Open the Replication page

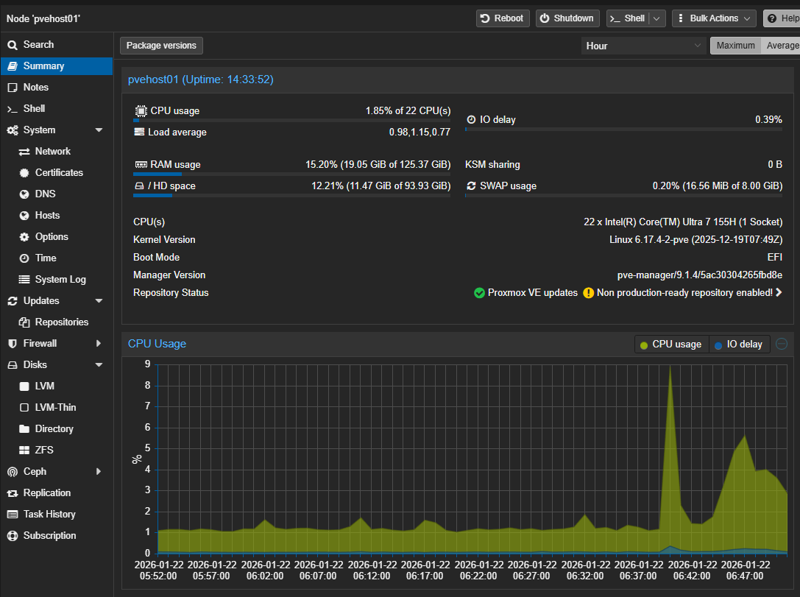click(46, 492)
